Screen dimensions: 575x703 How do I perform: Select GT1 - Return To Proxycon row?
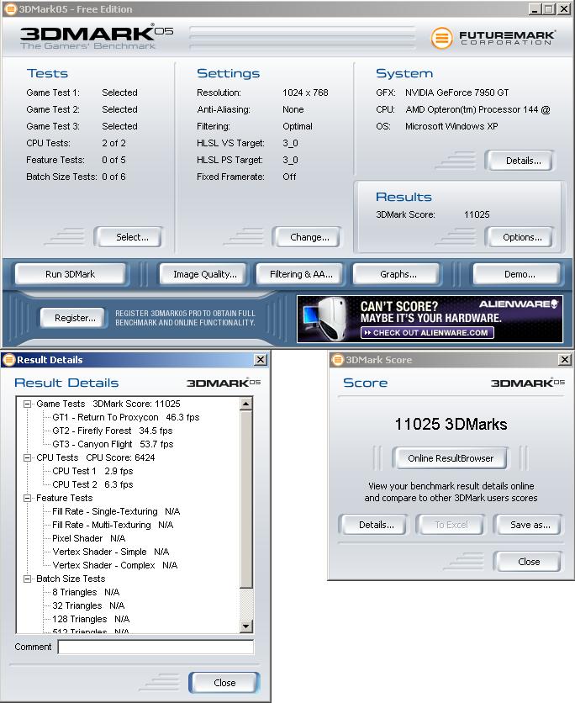point(125,417)
